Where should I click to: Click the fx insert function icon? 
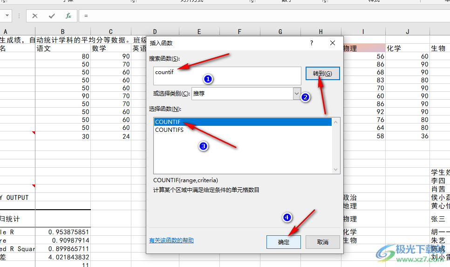pos(68,16)
